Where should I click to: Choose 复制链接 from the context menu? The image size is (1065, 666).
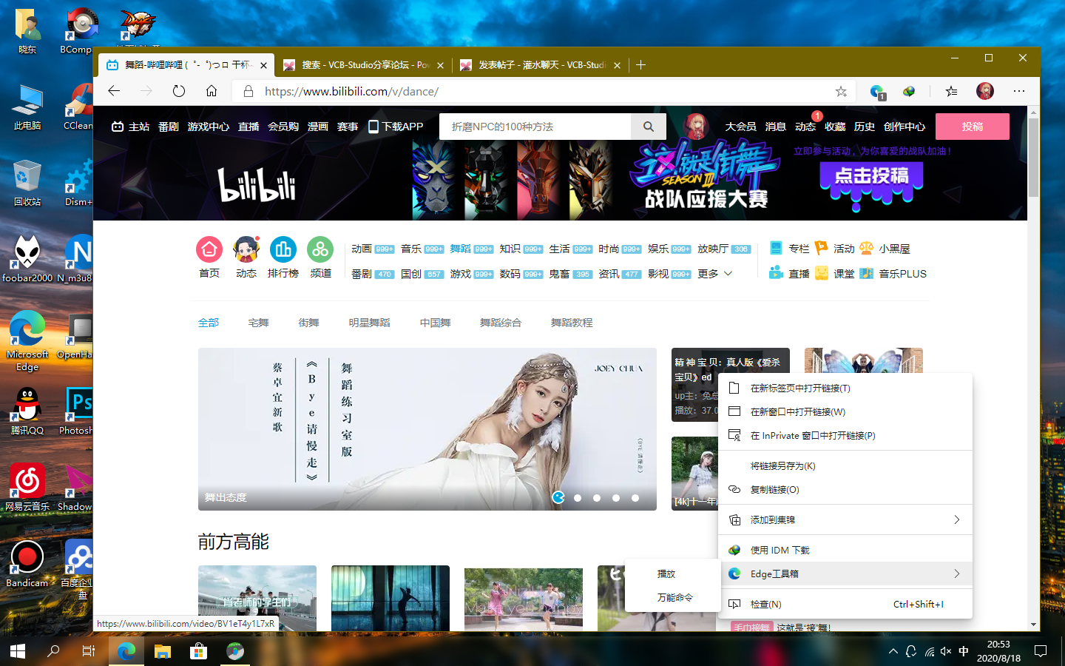(845, 490)
